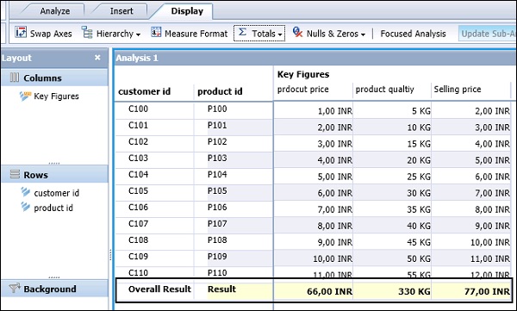Click the Focused Analysis button
The width and height of the screenshot is (517, 311).
[x=413, y=34]
